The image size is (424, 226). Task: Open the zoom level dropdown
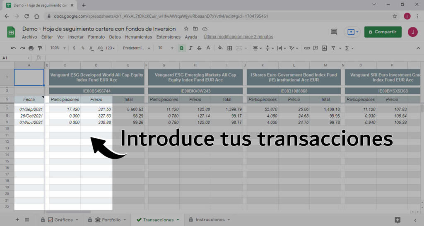tap(58, 48)
